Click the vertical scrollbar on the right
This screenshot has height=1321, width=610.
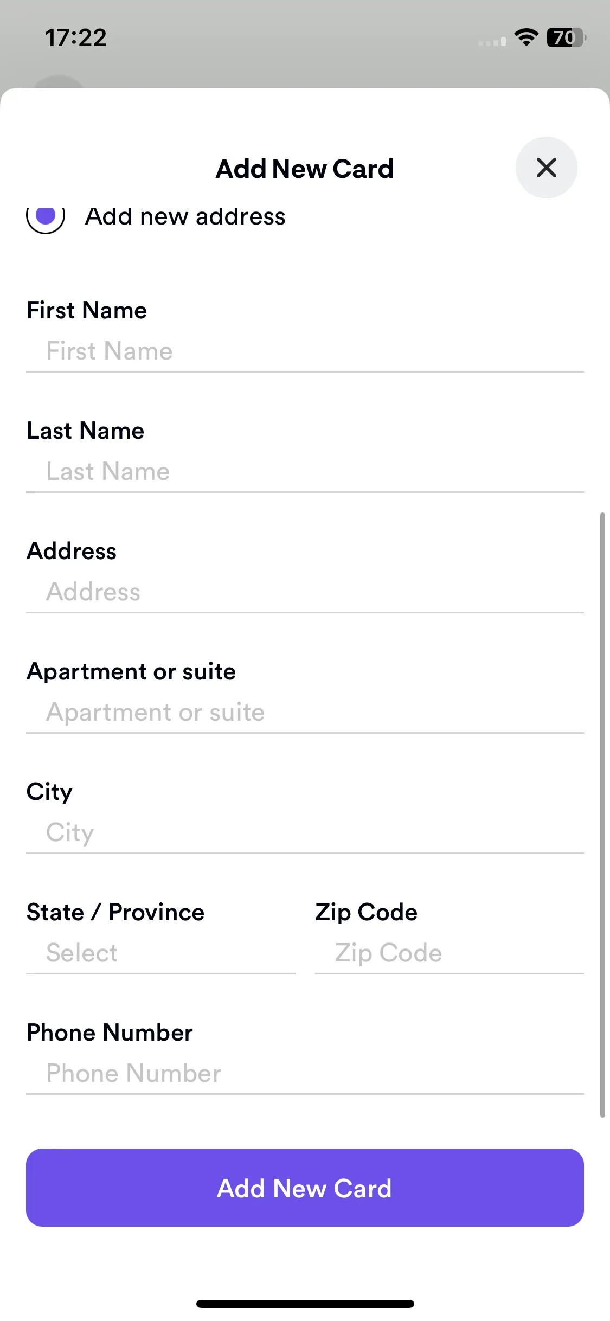(x=602, y=815)
